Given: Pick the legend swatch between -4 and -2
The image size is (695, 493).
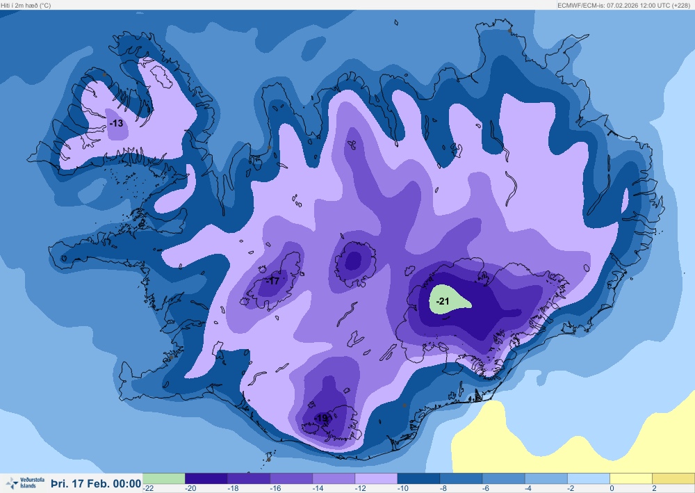Looking at the screenshot, I should tap(546, 478).
